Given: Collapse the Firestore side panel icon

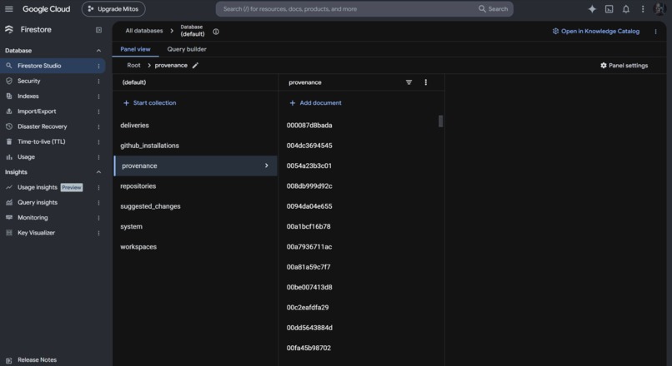Looking at the screenshot, I should point(98,30).
